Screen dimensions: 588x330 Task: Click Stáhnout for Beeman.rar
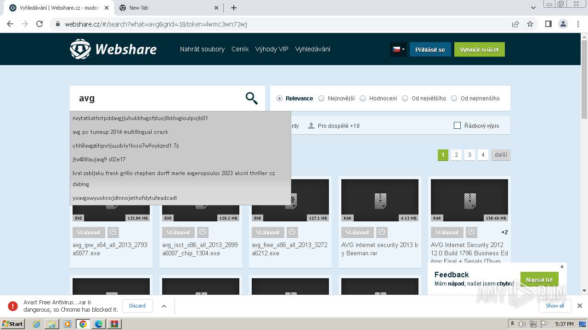(x=357, y=232)
